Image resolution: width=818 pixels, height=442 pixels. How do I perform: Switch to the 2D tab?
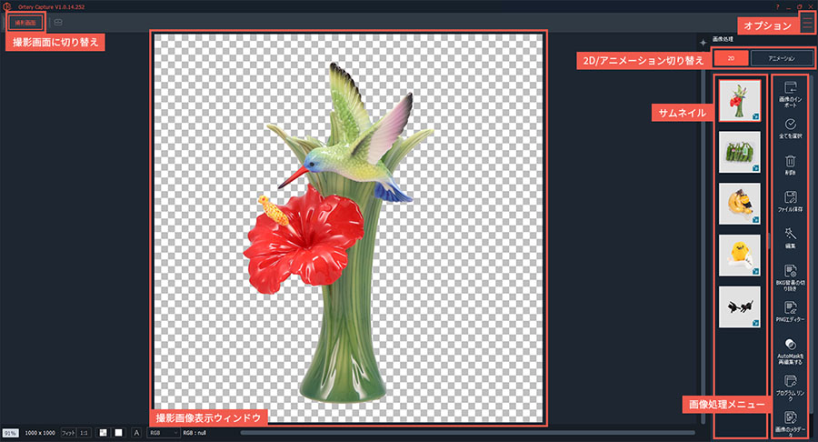coord(731,58)
